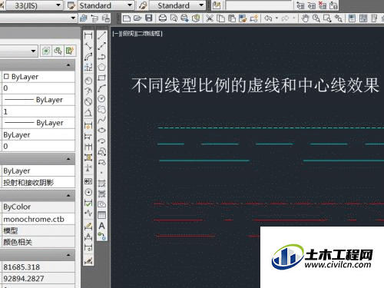The image size is (384, 288).
Task: Select the Tolerance tool
Action: pos(88,181)
